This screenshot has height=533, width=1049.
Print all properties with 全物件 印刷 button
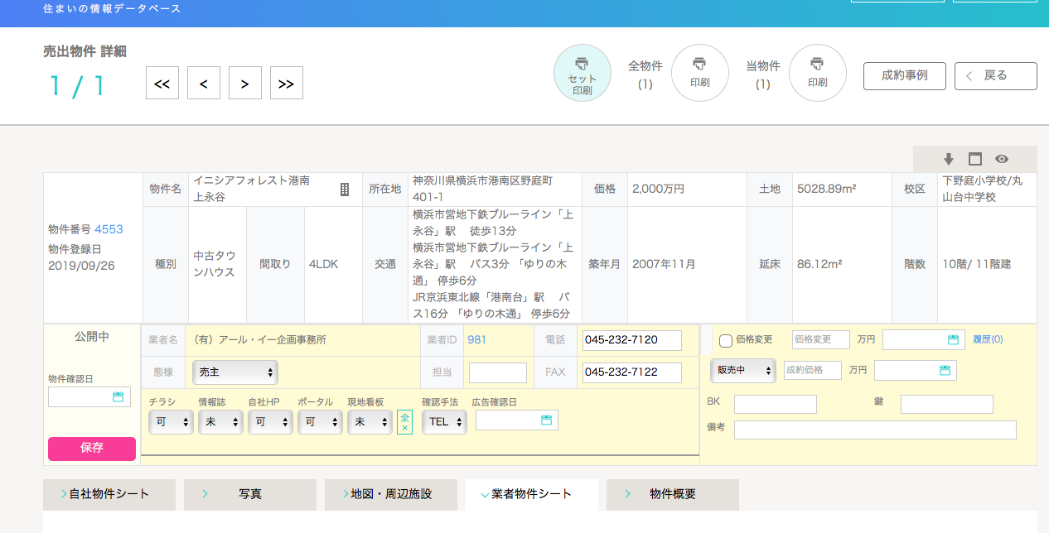tap(699, 73)
